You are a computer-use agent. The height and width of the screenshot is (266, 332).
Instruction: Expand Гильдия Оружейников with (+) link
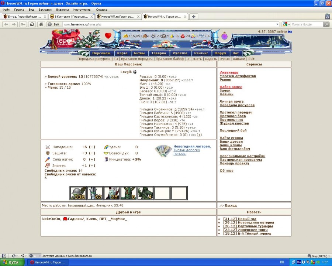click(x=199, y=135)
